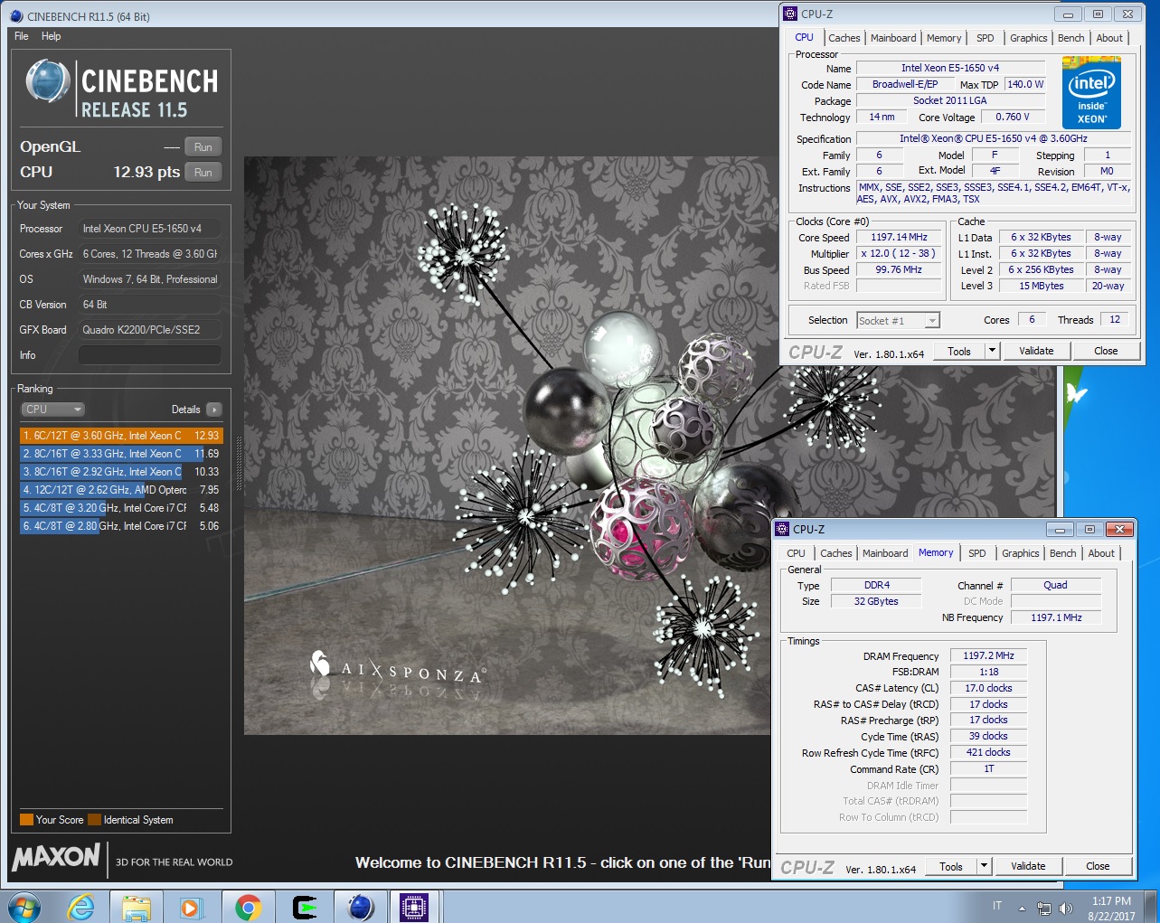Image resolution: width=1160 pixels, height=923 pixels.
Task: Click the Broadwell-E/EP code name field
Action: (x=904, y=84)
